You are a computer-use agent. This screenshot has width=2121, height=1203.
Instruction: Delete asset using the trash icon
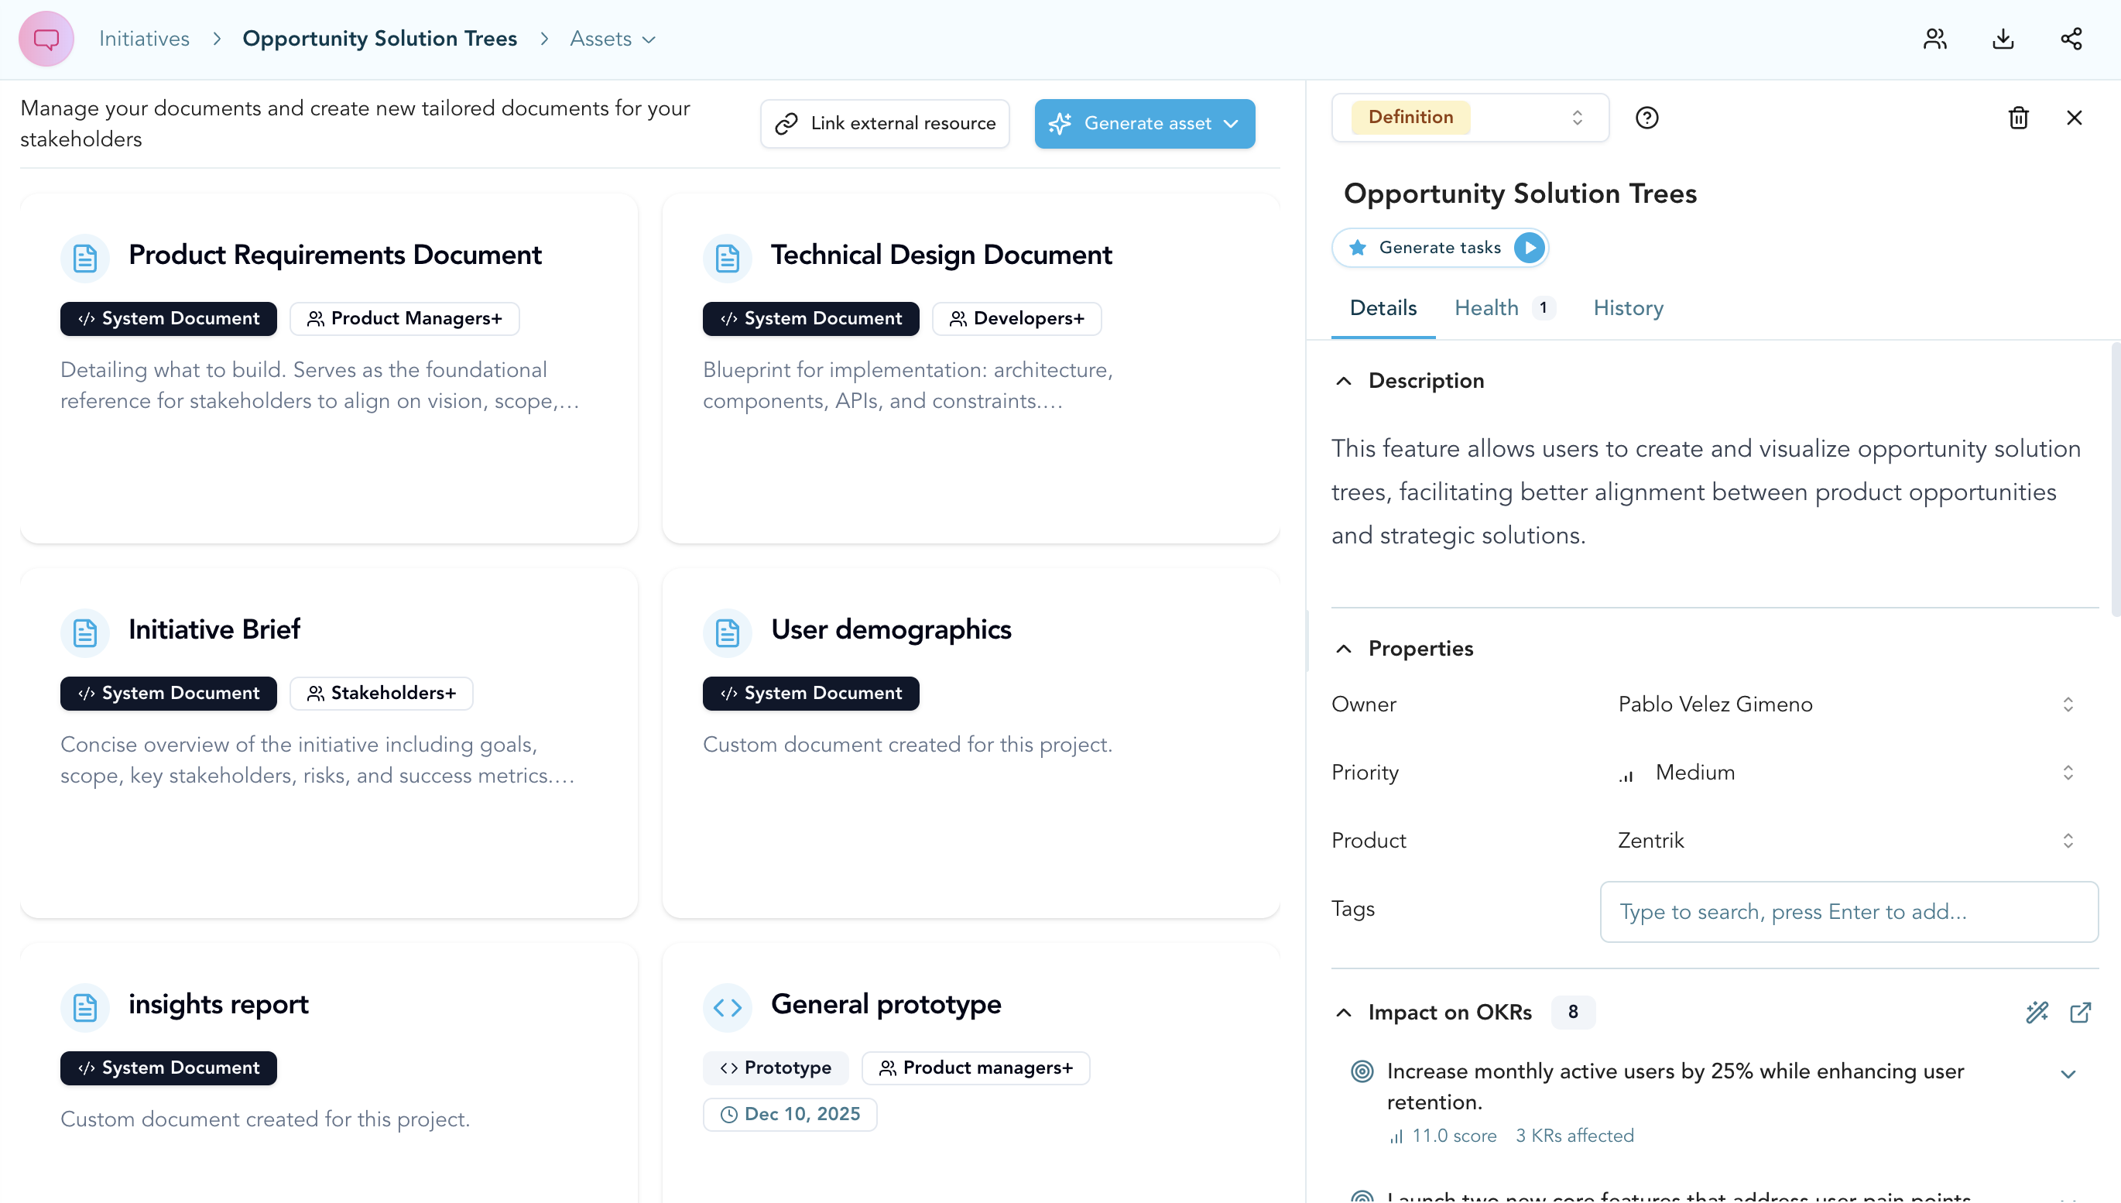2018,118
